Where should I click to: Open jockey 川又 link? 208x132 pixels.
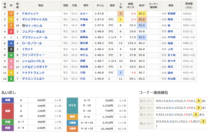click(x=83, y=79)
